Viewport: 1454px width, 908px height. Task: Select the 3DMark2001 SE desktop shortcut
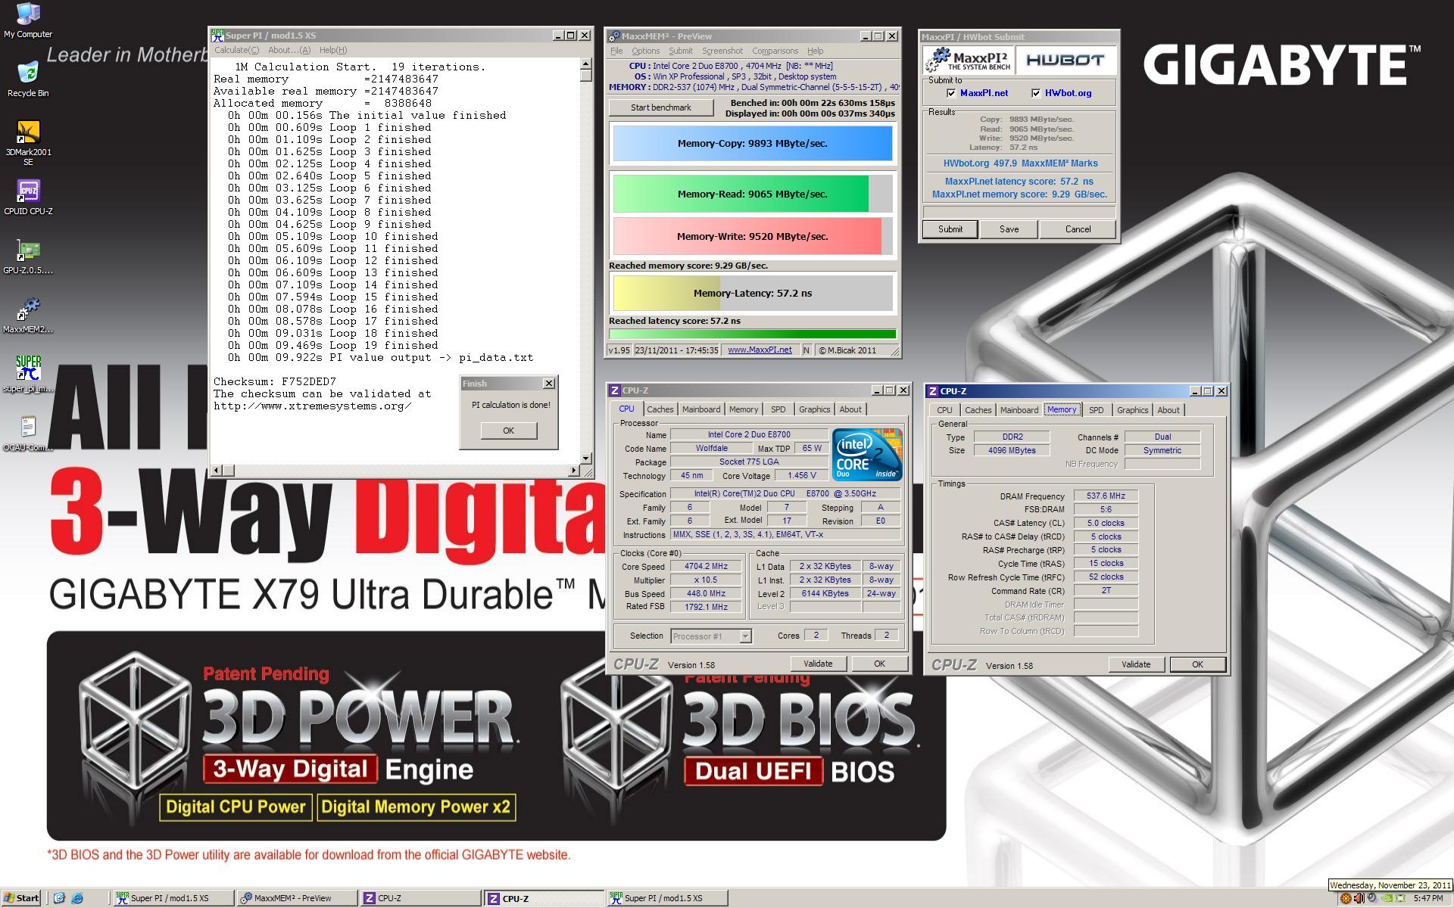28,143
